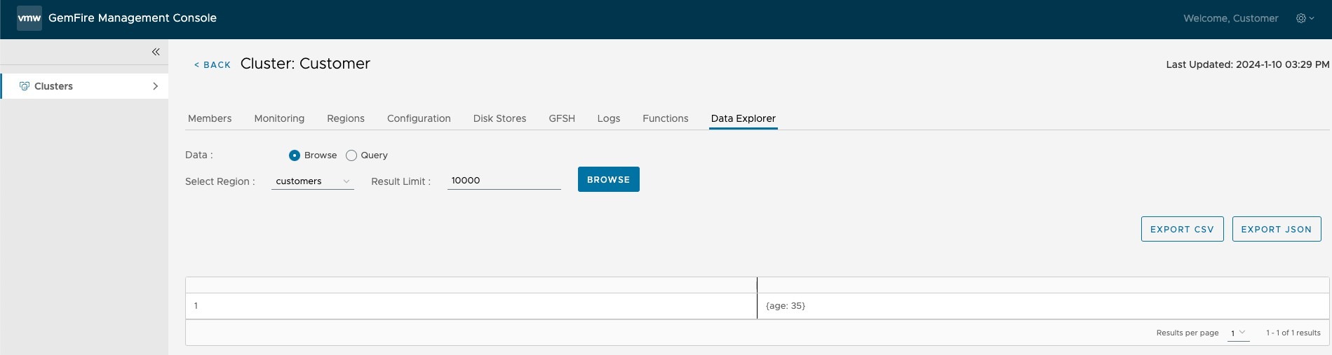Viewport: 1332px width, 355px height.
Task: Select the Data Explorer tab
Action: [744, 118]
